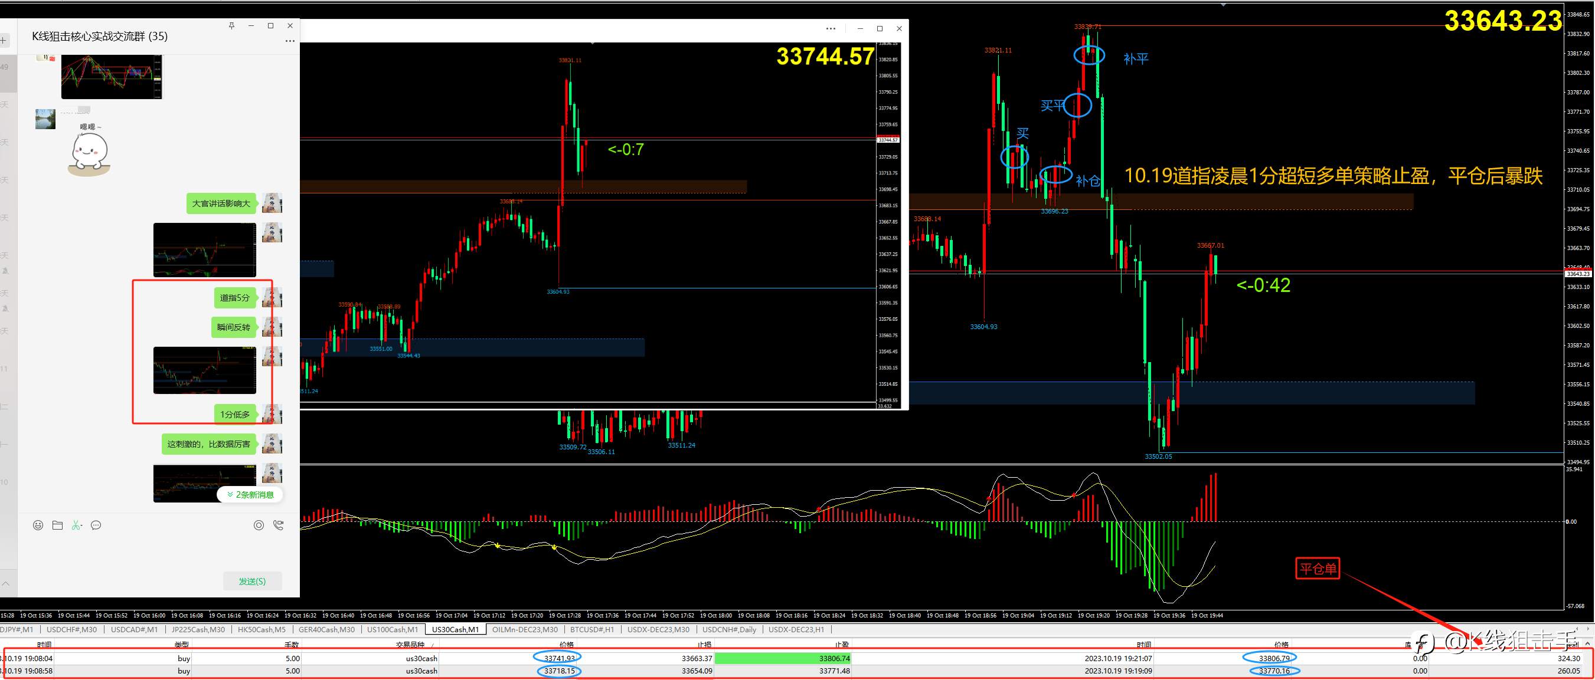This screenshot has height=680, width=1595.
Task: Switch to USDCAD#,M1 chart tab
Action: click(135, 630)
